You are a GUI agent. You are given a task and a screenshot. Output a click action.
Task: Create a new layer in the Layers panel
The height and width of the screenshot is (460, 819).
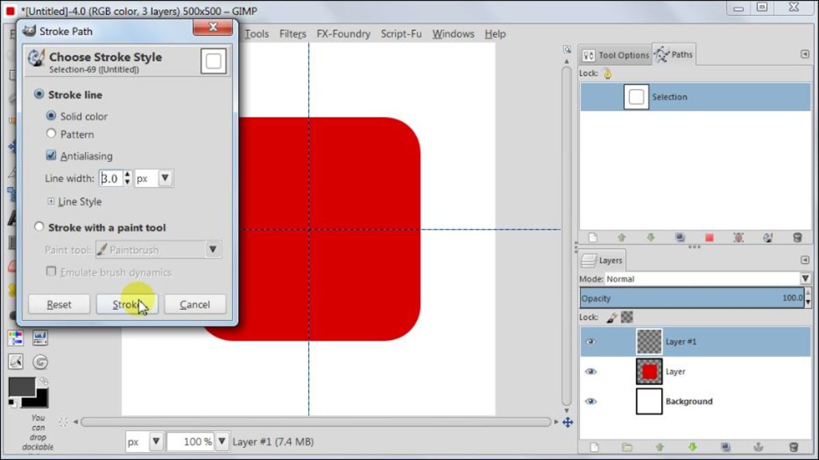tap(594, 448)
